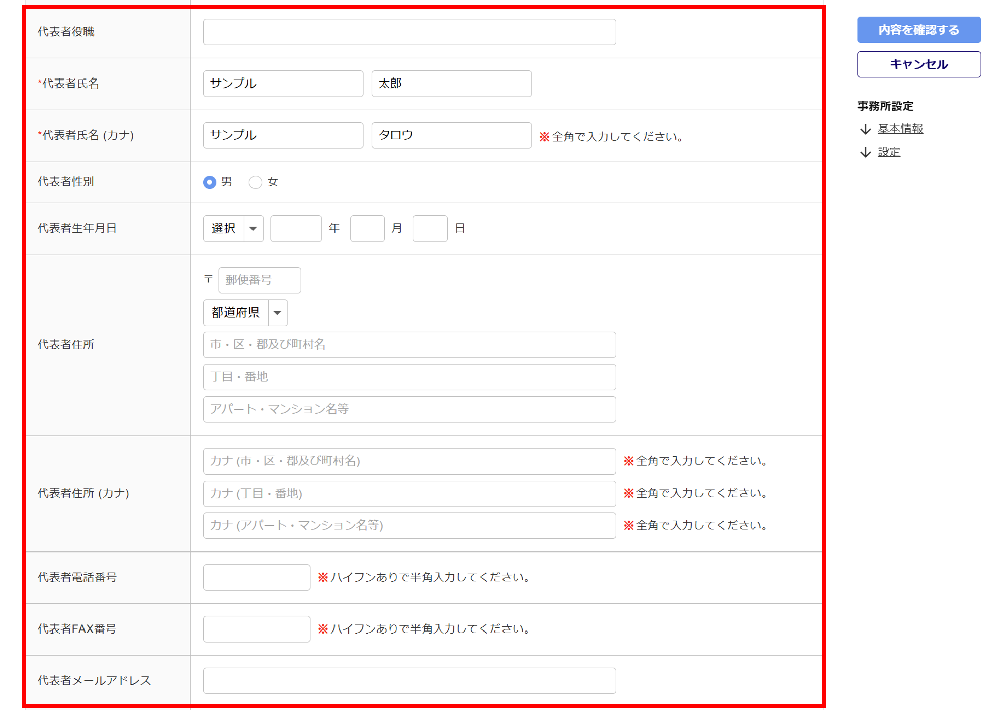
Task: Open the 選択 era dropdown for birthdate
Action: [x=233, y=228]
